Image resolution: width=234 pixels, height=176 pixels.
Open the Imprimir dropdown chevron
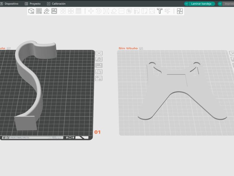220,4
